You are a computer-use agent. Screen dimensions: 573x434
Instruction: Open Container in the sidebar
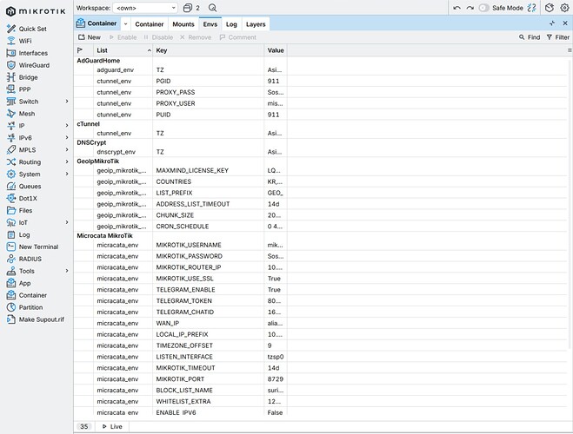tap(32, 295)
